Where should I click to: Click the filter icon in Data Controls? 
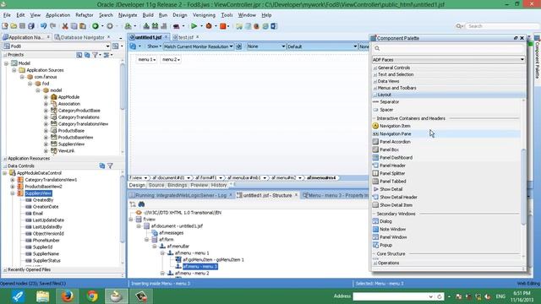point(110,166)
